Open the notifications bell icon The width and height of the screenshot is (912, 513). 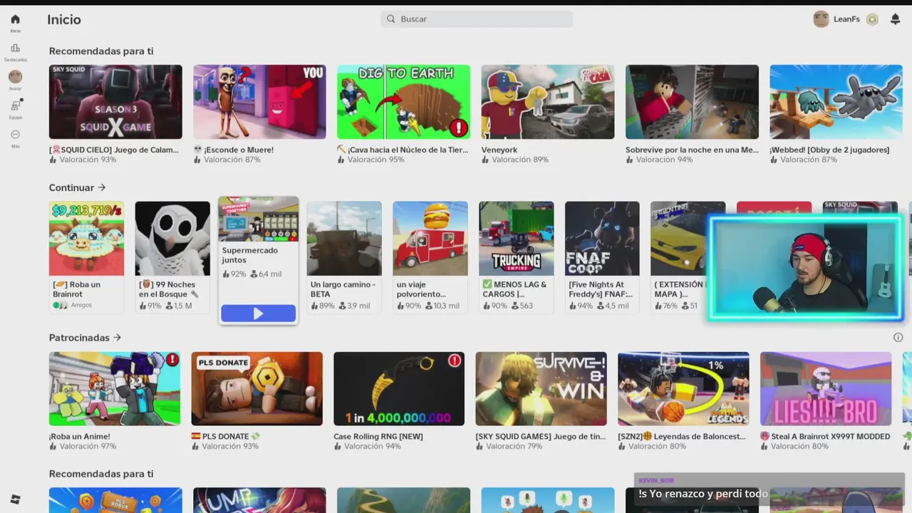pyautogui.click(x=896, y=19)
